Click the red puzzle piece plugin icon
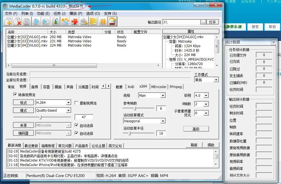Image resolution: width=281 pixels, height=184 pixels. 75,21
